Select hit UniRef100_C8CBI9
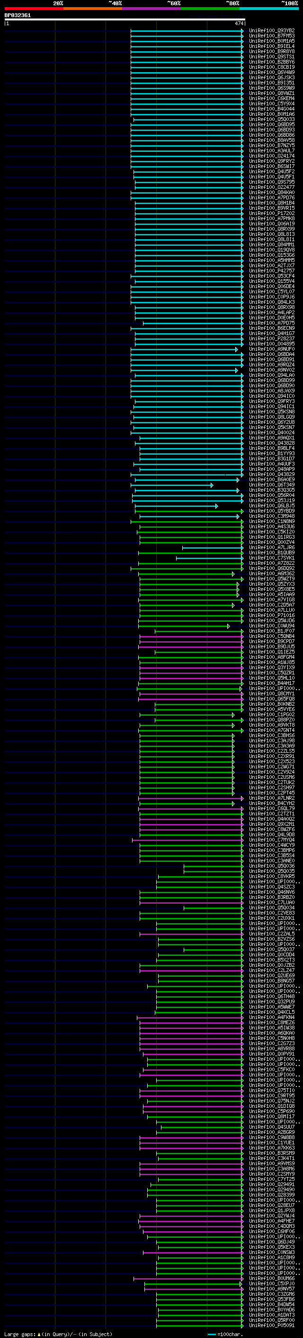This screenshot has width=303, height=1338. click(x=271, y=67)
